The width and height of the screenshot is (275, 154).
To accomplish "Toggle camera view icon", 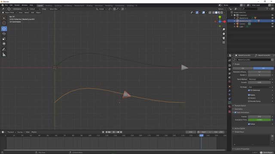I will pos(223,38).
